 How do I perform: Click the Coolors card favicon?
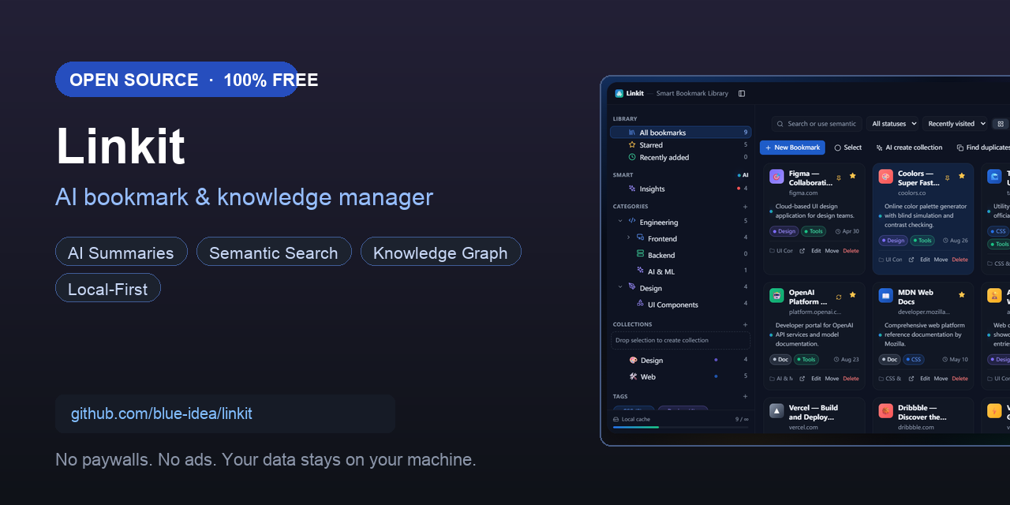886,177
